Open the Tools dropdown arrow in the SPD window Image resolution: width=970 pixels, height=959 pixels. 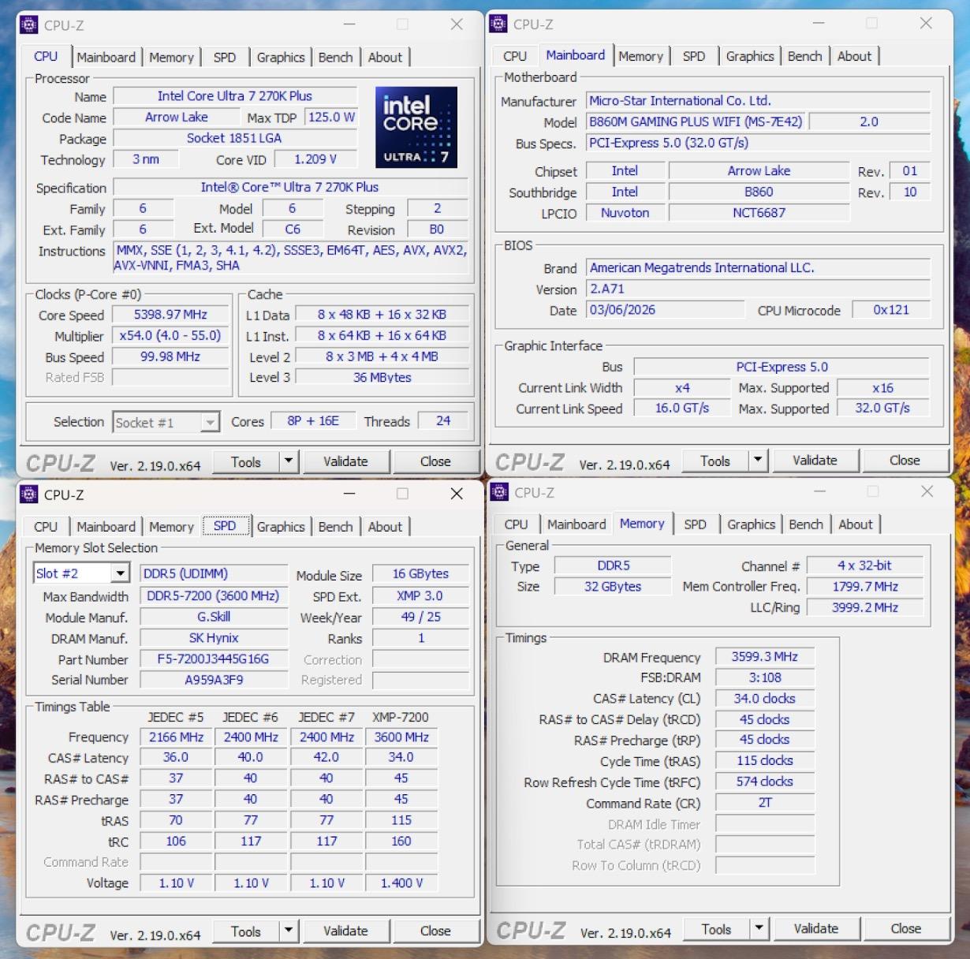[288, 931]
